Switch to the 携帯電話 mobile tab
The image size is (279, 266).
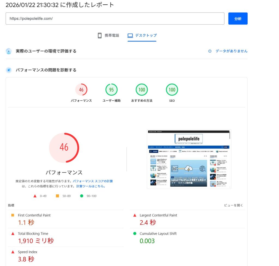108,35
